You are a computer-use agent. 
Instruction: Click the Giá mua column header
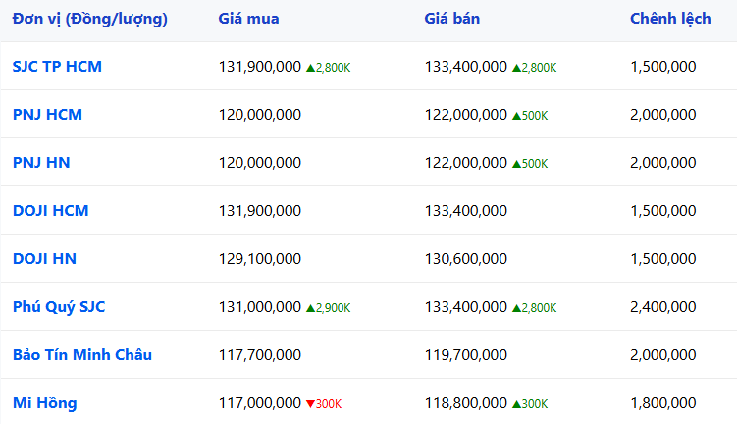(x=248, y=20)
